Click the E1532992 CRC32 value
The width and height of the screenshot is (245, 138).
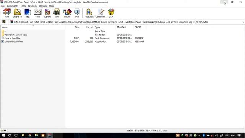[139, 38]
